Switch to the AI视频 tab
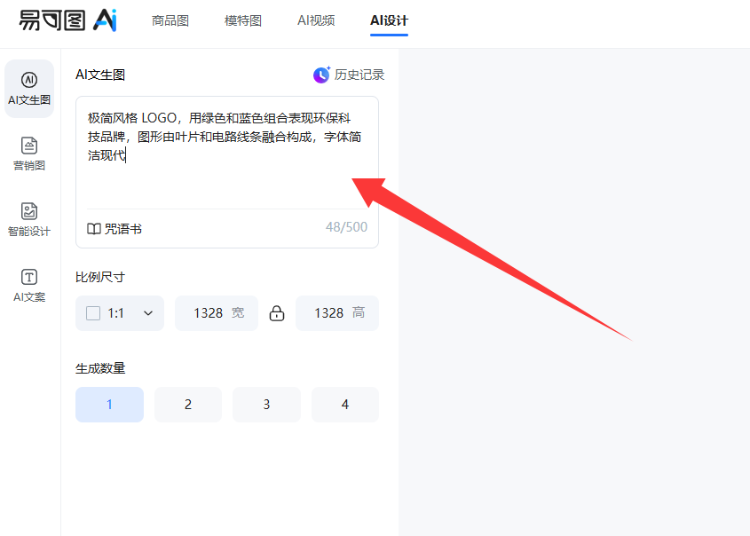 point(316,20)
